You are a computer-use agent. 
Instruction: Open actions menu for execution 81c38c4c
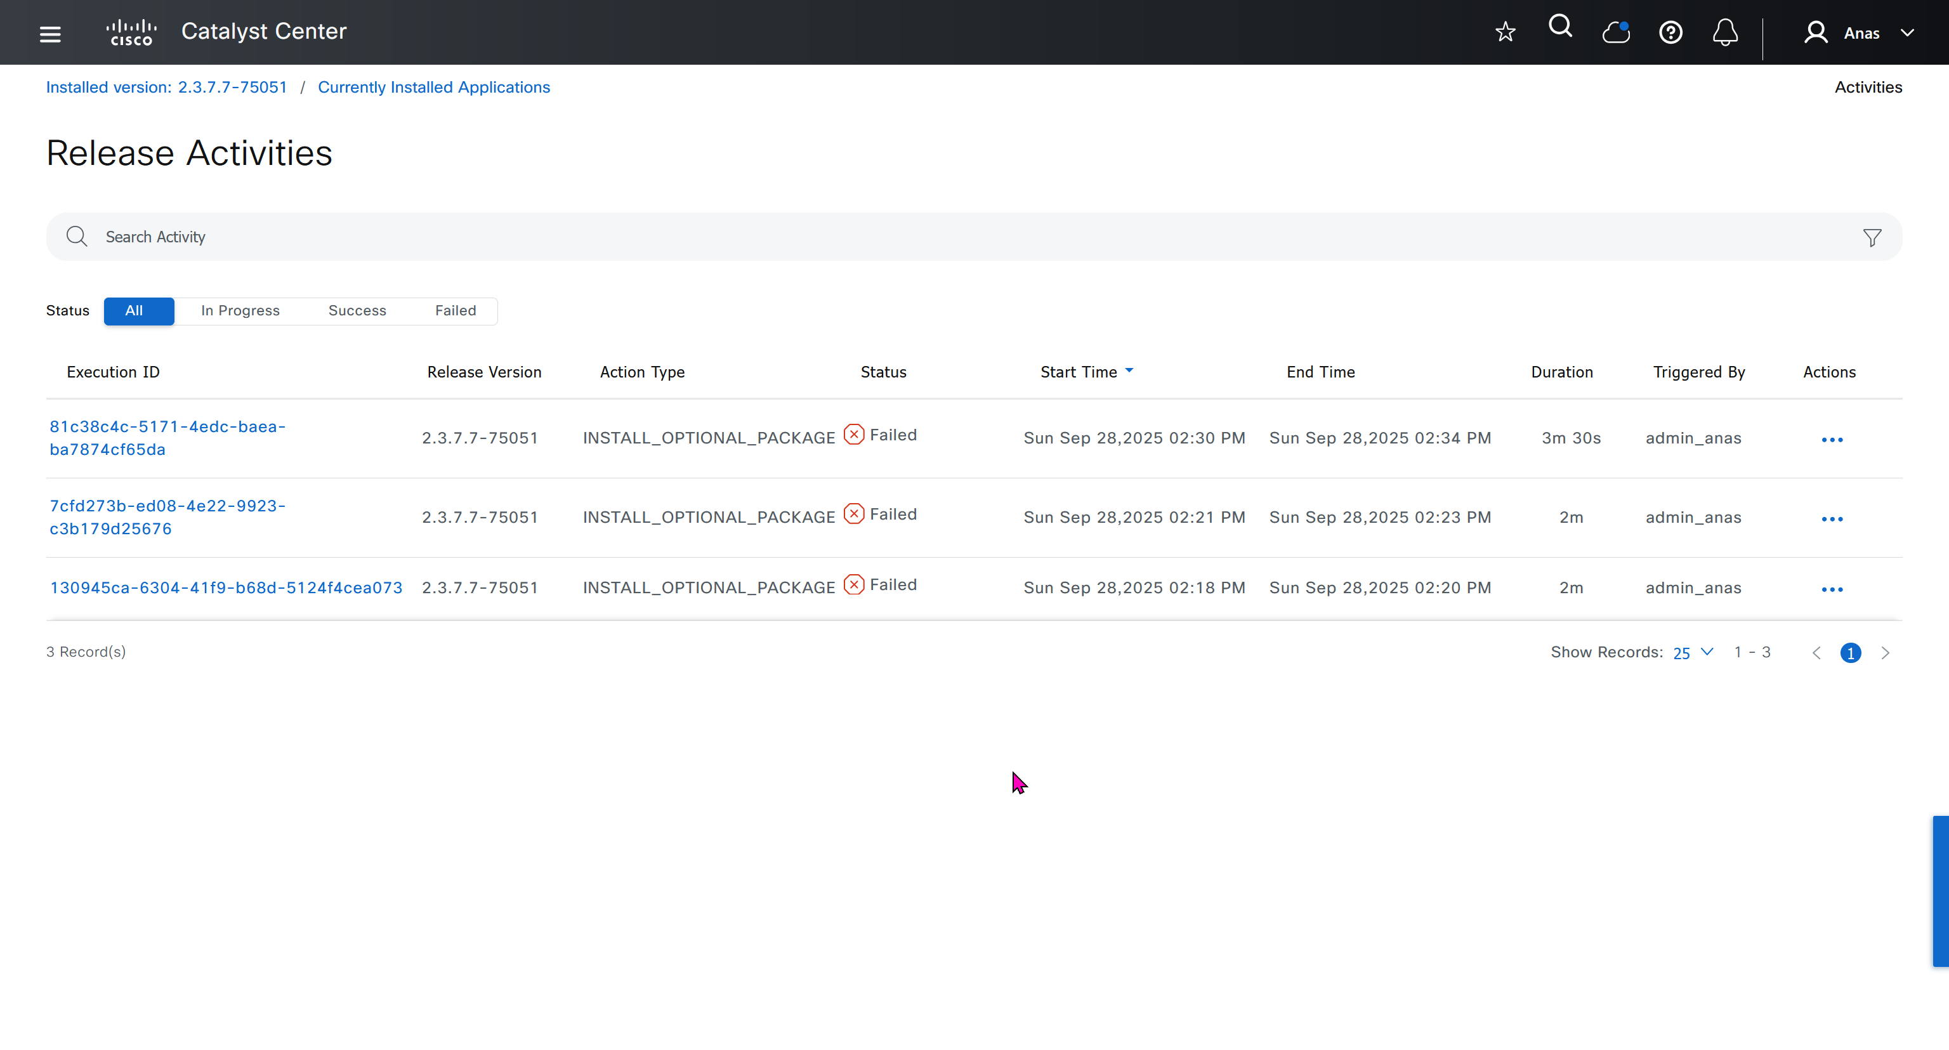pos(1832,440)
